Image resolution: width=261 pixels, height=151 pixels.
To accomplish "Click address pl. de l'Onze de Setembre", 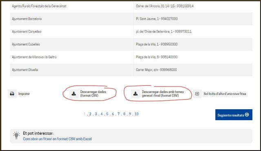I will 164,32.
